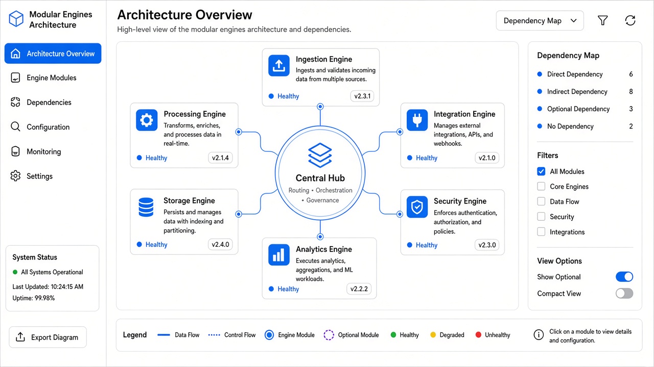
Task: Click the Storage Engine database icon
Action: tap(146, 207)
